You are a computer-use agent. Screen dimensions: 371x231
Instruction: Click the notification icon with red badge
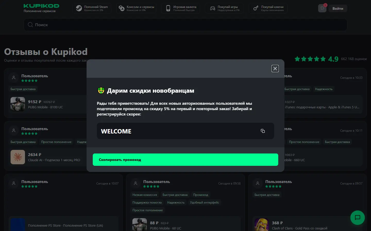click(x=322, y=8)
